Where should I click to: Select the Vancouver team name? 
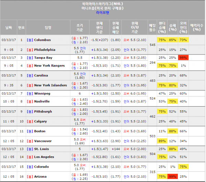click(x=43, y=141)
